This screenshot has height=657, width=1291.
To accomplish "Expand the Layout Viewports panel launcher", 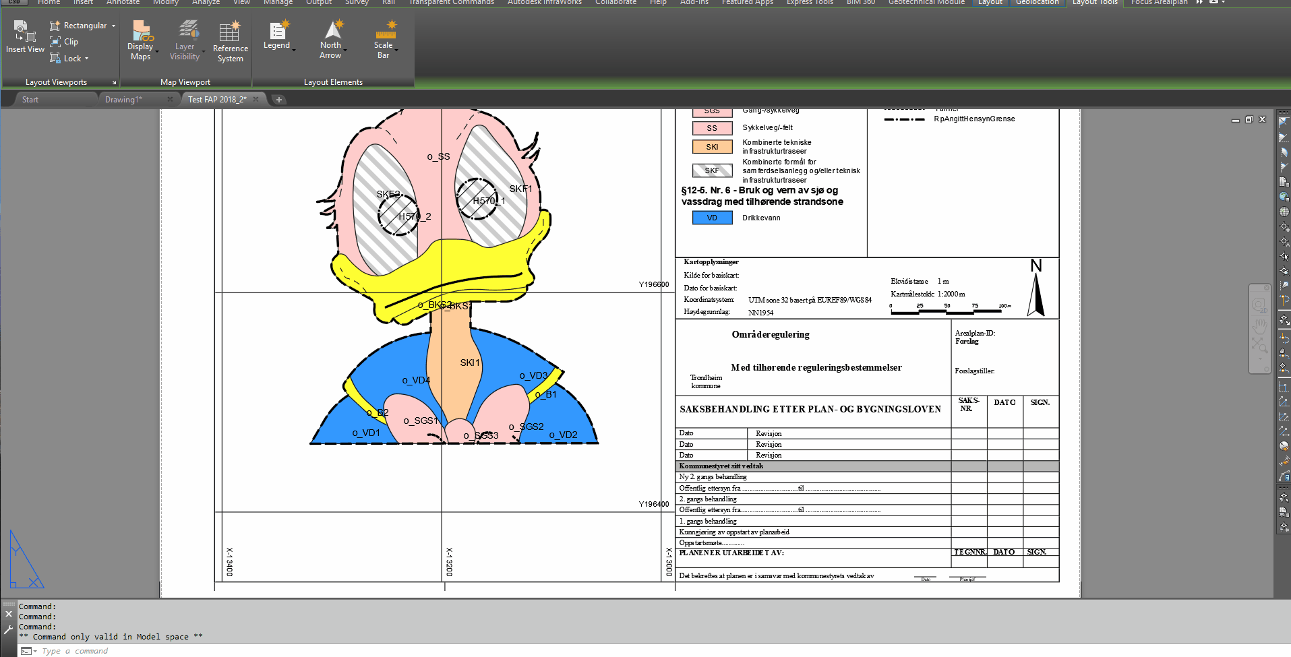I will pos(114,83).
